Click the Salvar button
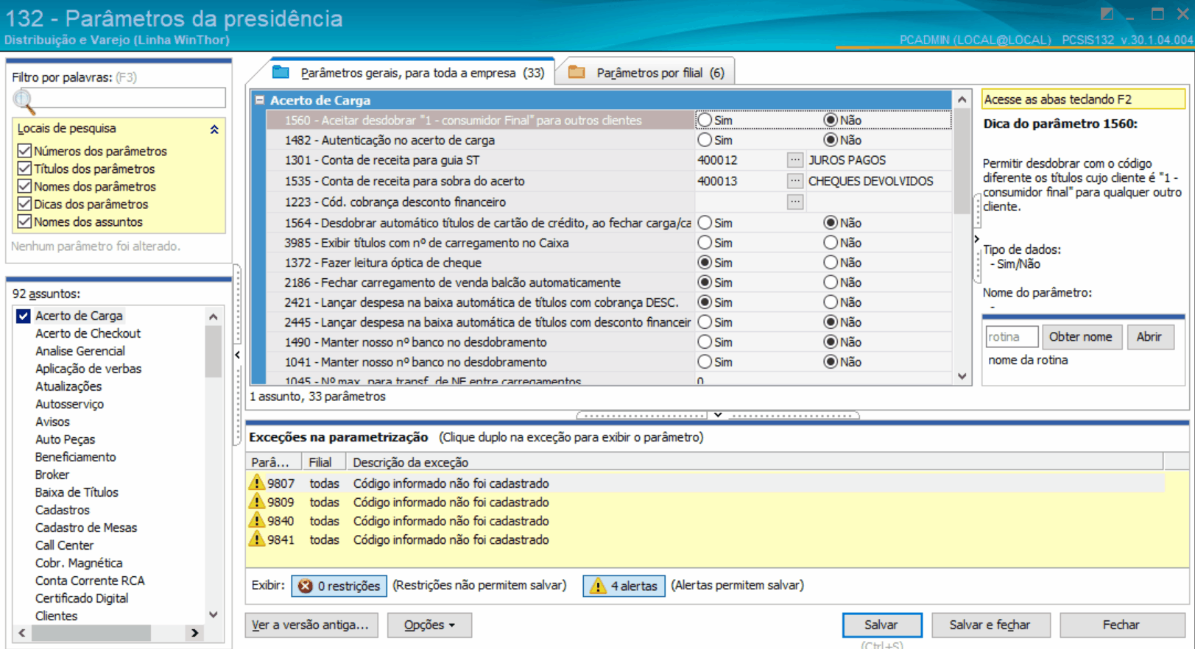The image size is (1195, 649). coord(881,625)
